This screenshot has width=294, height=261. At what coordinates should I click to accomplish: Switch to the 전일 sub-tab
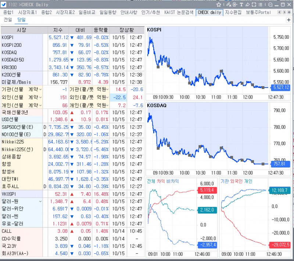tap(8, 20)
